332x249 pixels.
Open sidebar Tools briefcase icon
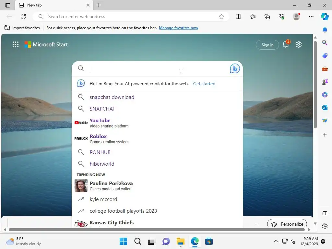click(325, 69)
